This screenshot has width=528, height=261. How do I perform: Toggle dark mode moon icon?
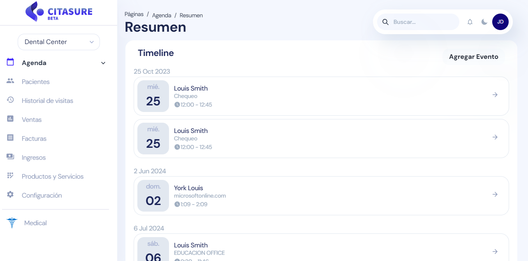484,22
